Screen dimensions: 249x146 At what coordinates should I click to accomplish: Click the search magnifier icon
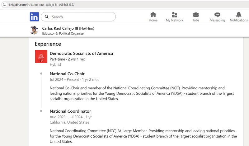click(x=46, y=17)
